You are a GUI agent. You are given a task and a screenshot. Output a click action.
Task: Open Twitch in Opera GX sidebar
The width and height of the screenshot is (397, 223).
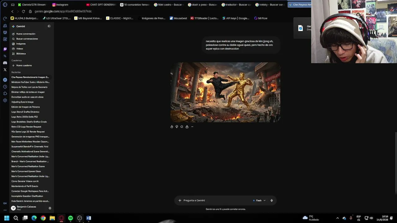tap(5, 49)
